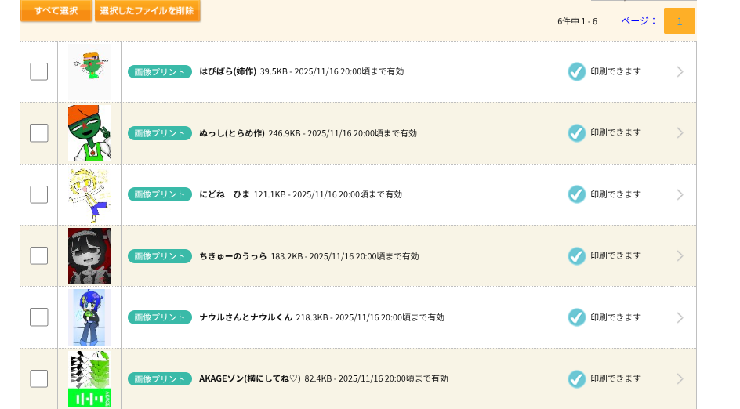Click the printable checkmark icon for AKAGEゾン
The width and height of the screenshot is (740, 409).
point(577,378)
